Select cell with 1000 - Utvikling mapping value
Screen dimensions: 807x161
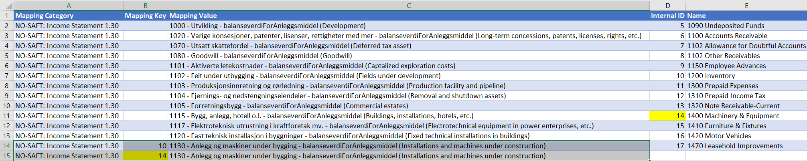[x=409, y=26]
